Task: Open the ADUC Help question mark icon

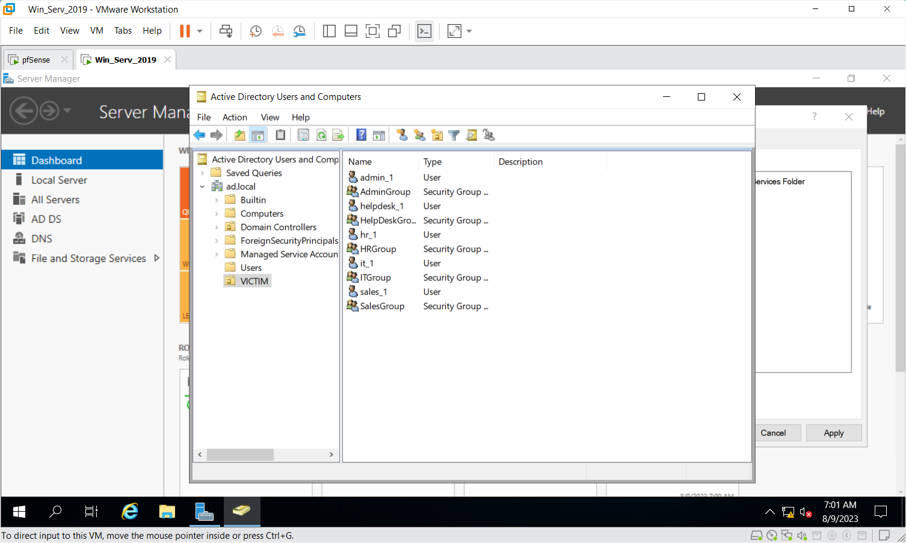Action: pyautogui.click(x=361, y=135)
